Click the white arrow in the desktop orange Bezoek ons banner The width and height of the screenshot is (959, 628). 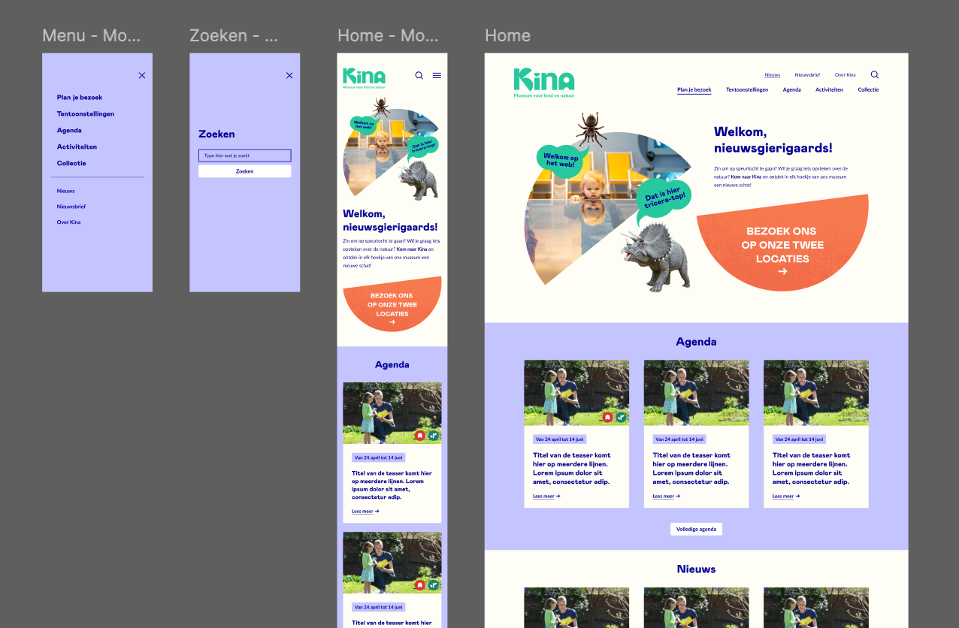click(782, 271)
